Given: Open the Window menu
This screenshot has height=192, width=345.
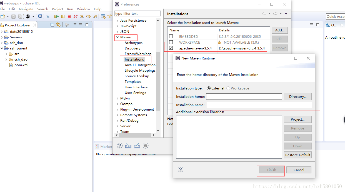Looking at the screenshot, I should pos(83,9).
